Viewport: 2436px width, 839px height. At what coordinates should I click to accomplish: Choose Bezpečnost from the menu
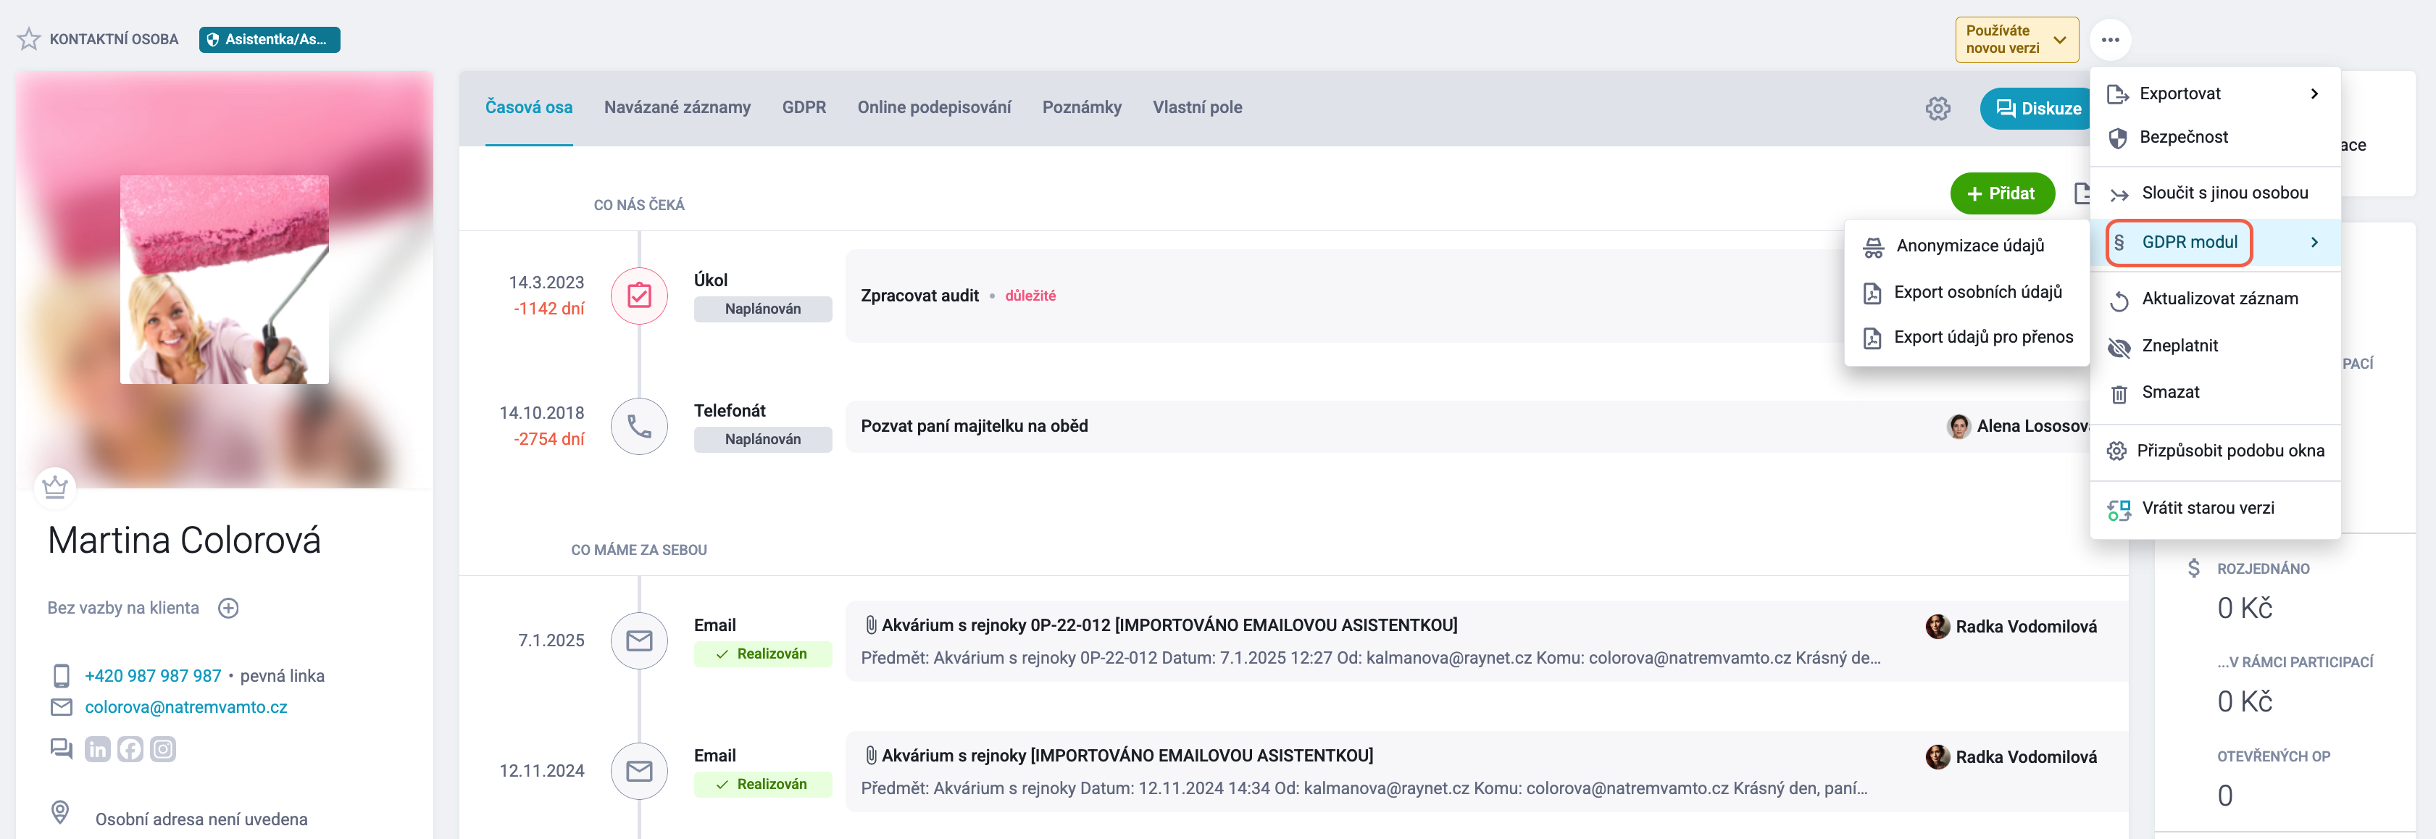click(2215, 138)
